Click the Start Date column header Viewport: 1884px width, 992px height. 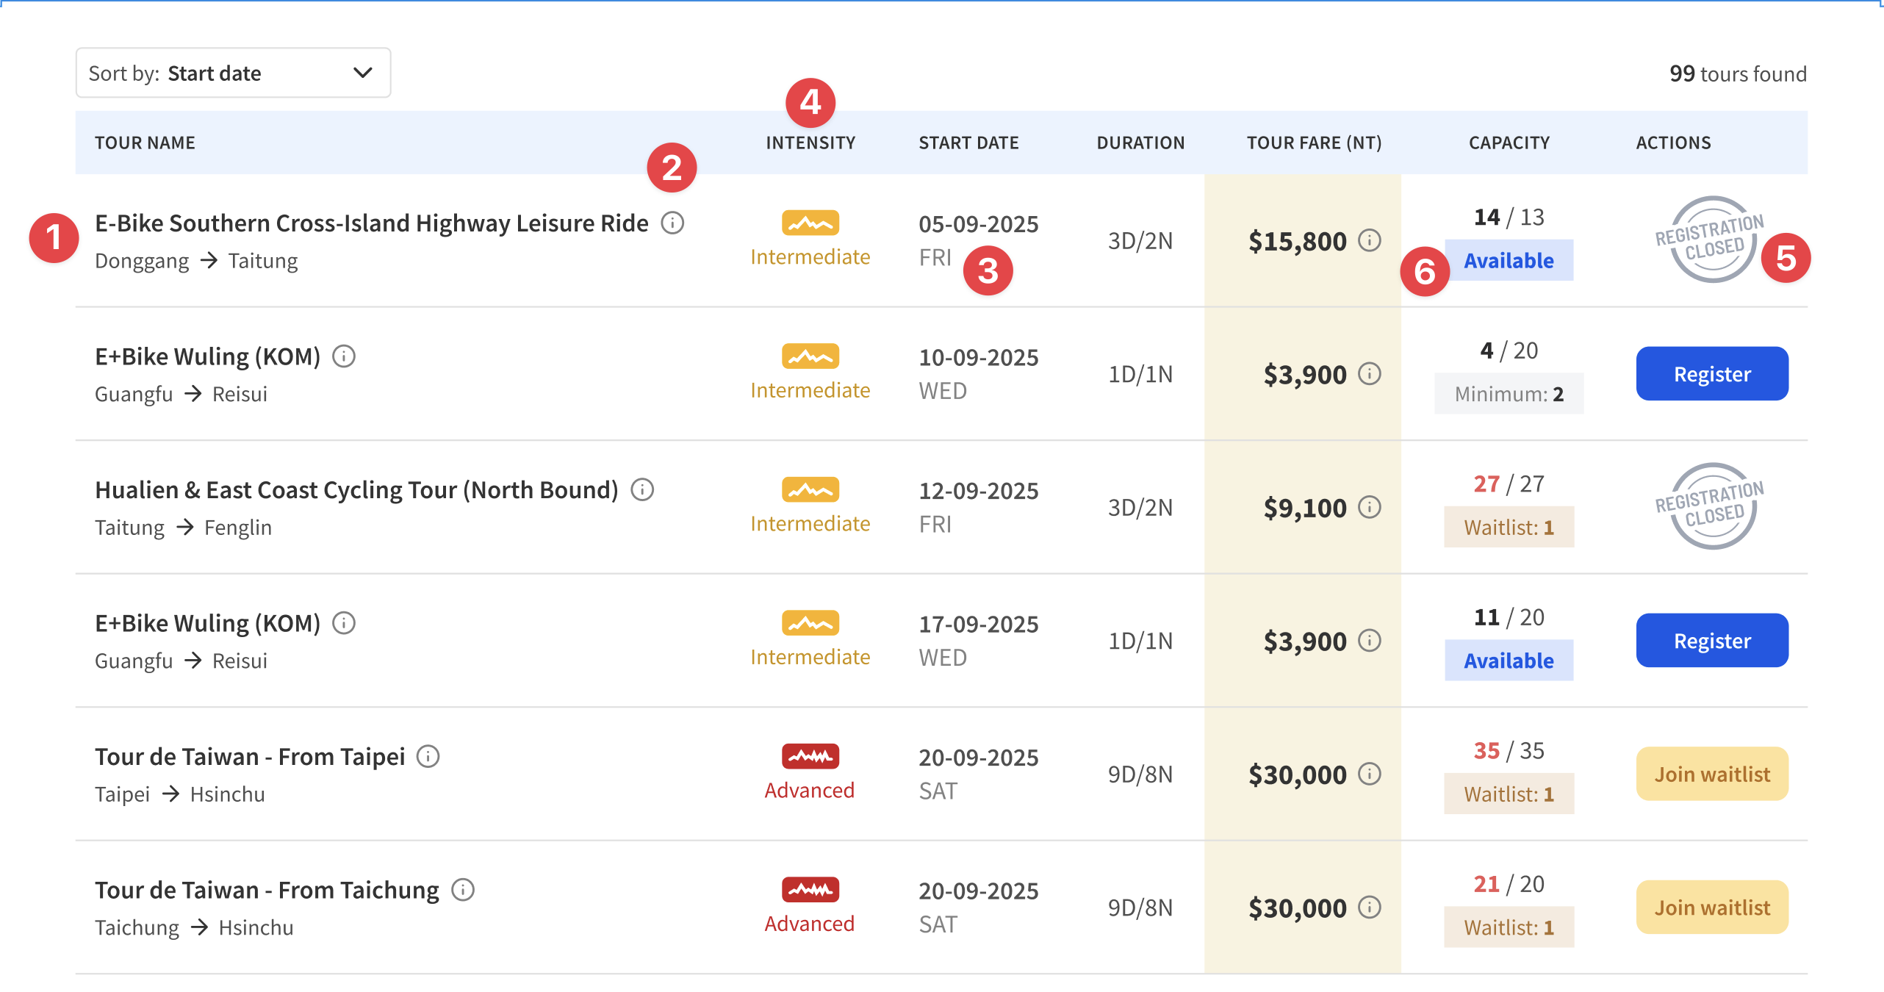pos(968,143)
